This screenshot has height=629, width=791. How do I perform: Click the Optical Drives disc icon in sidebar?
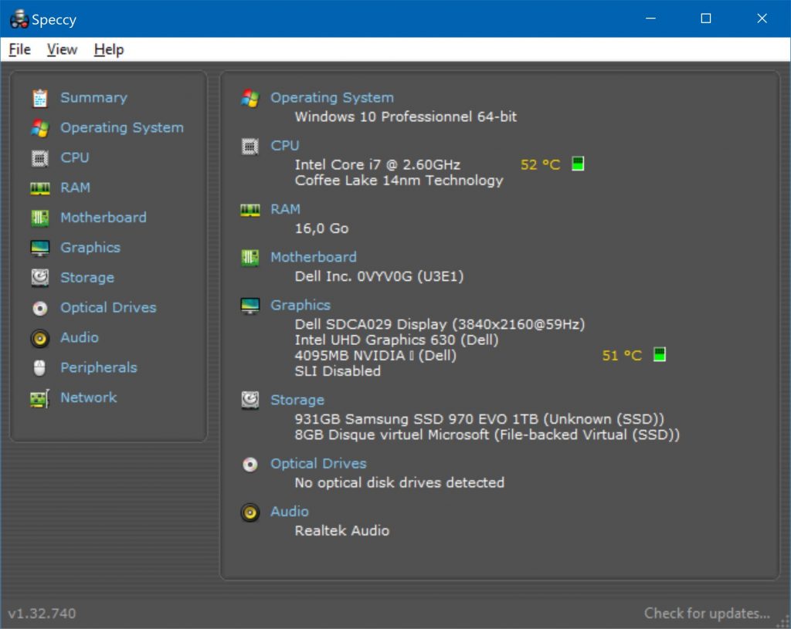[x=40, y=308]
